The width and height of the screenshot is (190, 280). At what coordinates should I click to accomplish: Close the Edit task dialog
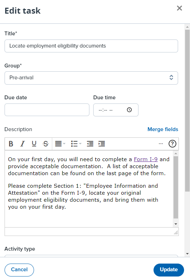pos(179,8)
